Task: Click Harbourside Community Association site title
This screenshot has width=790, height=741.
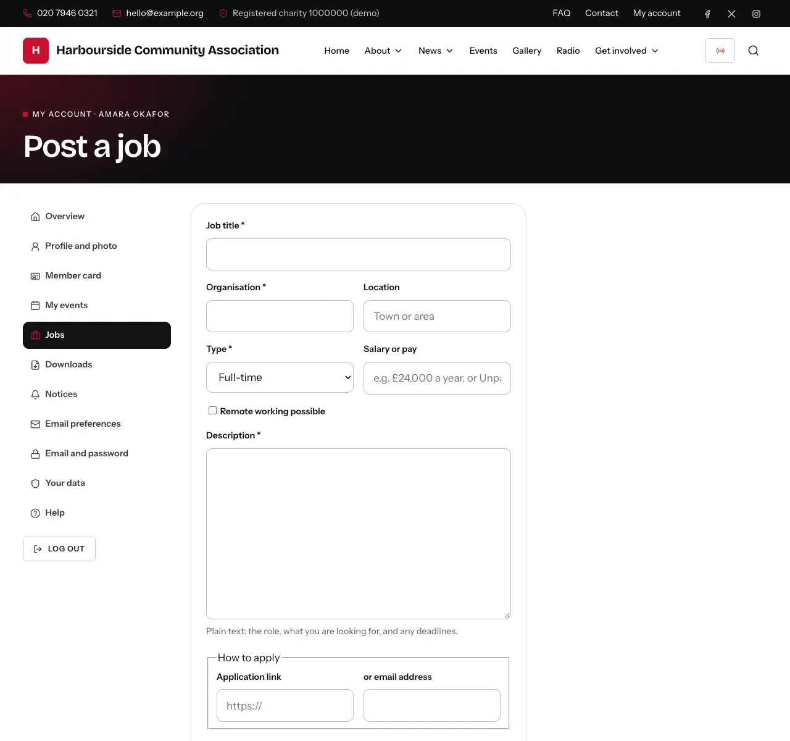Action: (x=167, y=50)
